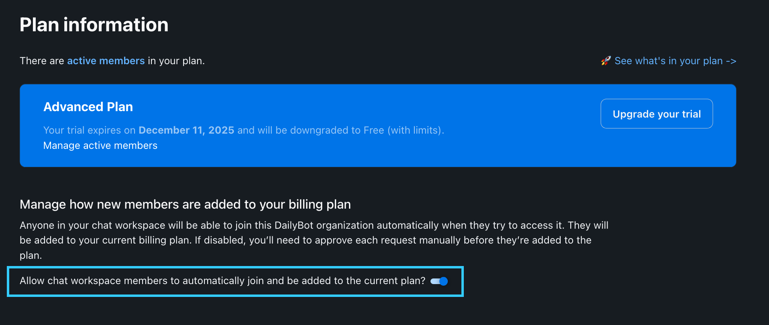769x325 pixels.
Task: Click the "->" arrow after plan link
Action: [x=731, y=61]
